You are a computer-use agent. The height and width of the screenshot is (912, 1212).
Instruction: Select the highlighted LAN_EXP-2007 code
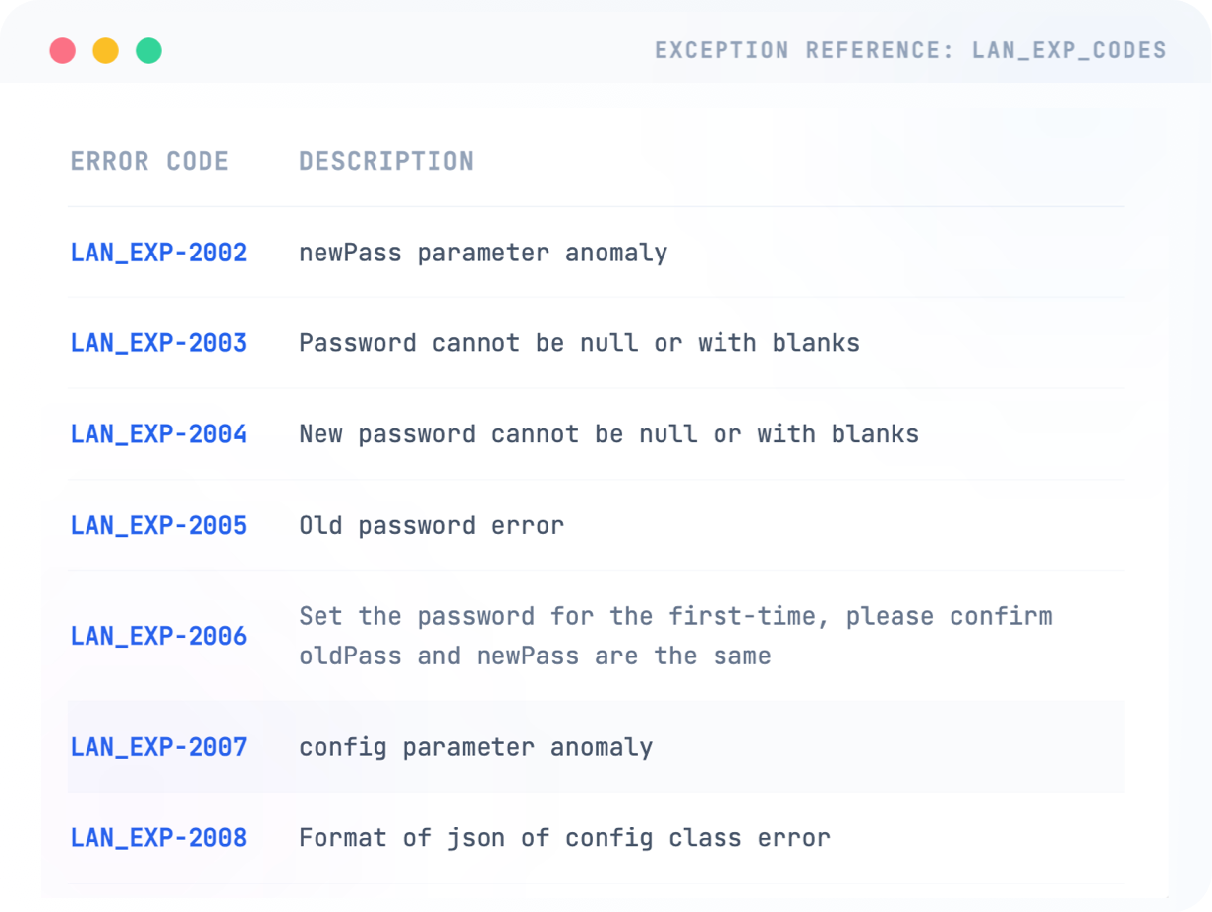(x=158, y=747)
